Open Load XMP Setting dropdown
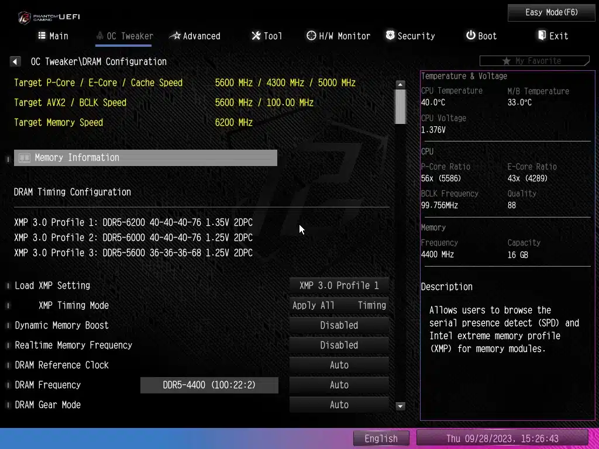 339,285
